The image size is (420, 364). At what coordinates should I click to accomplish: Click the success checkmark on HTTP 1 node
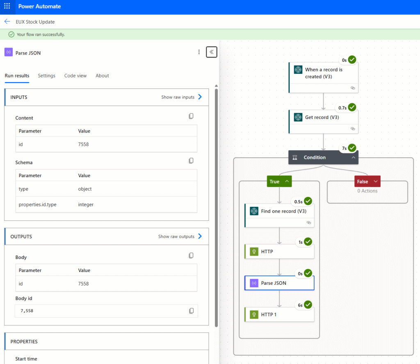point(308,304)
